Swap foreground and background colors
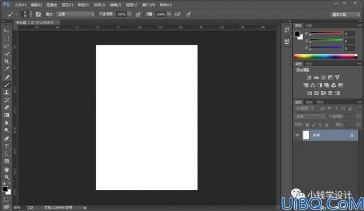Image resolution: width=364 pixels, height=211 pixels. [x=9, y=183]
